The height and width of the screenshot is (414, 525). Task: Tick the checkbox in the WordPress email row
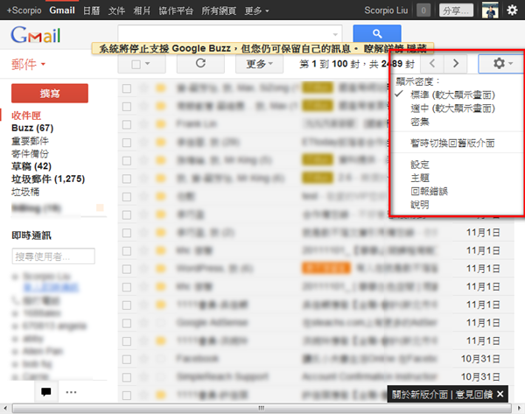[127, 269]
